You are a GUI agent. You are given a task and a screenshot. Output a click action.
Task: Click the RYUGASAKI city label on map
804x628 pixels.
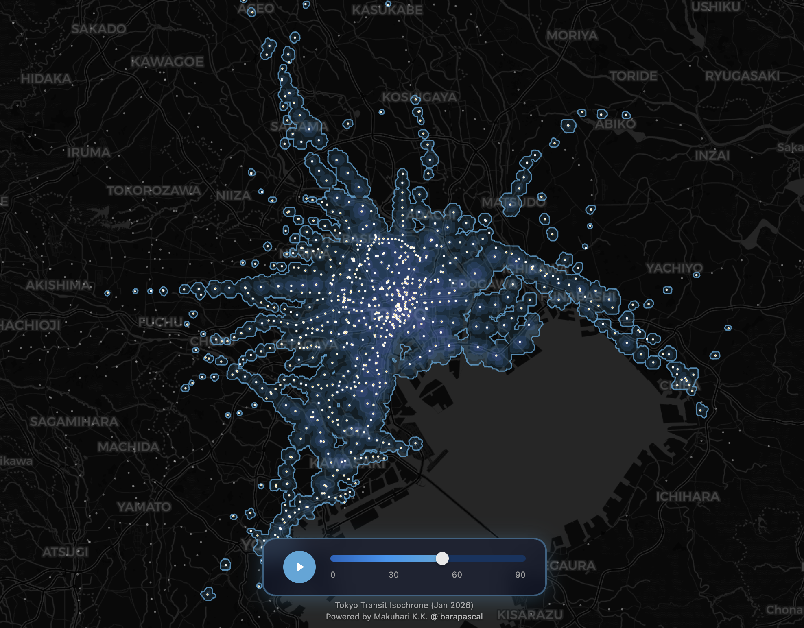point(742,76)
